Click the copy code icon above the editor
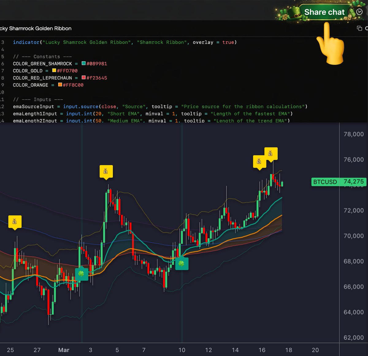Screen dimensions: 368x356 (x=359, y=28)
